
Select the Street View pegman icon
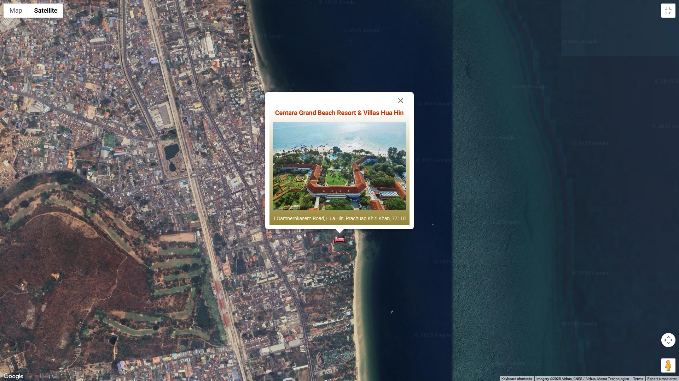(x=668, y=365)
